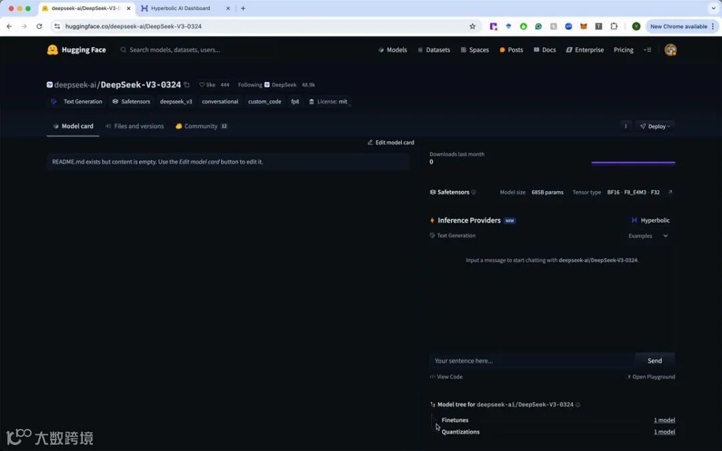Viewport: 722px width, 451px height.
Task: Click the fp8 tag
Action: [x=295, y=102]
